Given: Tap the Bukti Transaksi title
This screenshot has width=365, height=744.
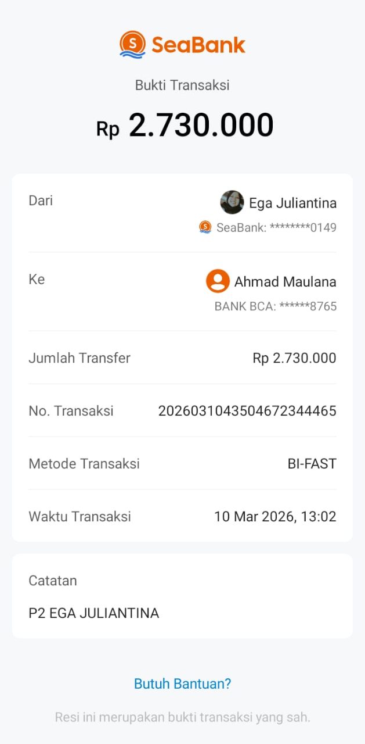Looking at the screenshot, I should click(182, 85).
